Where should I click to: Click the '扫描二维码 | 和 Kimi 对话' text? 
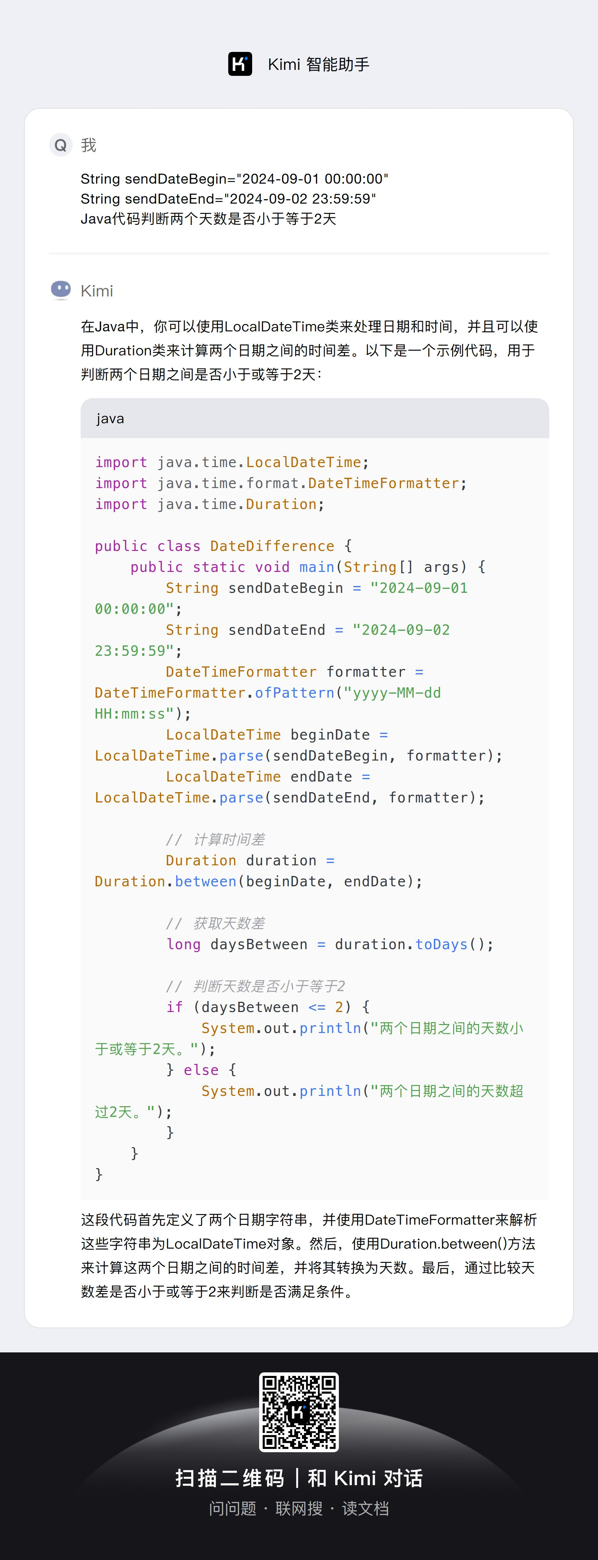point(299,1478)
